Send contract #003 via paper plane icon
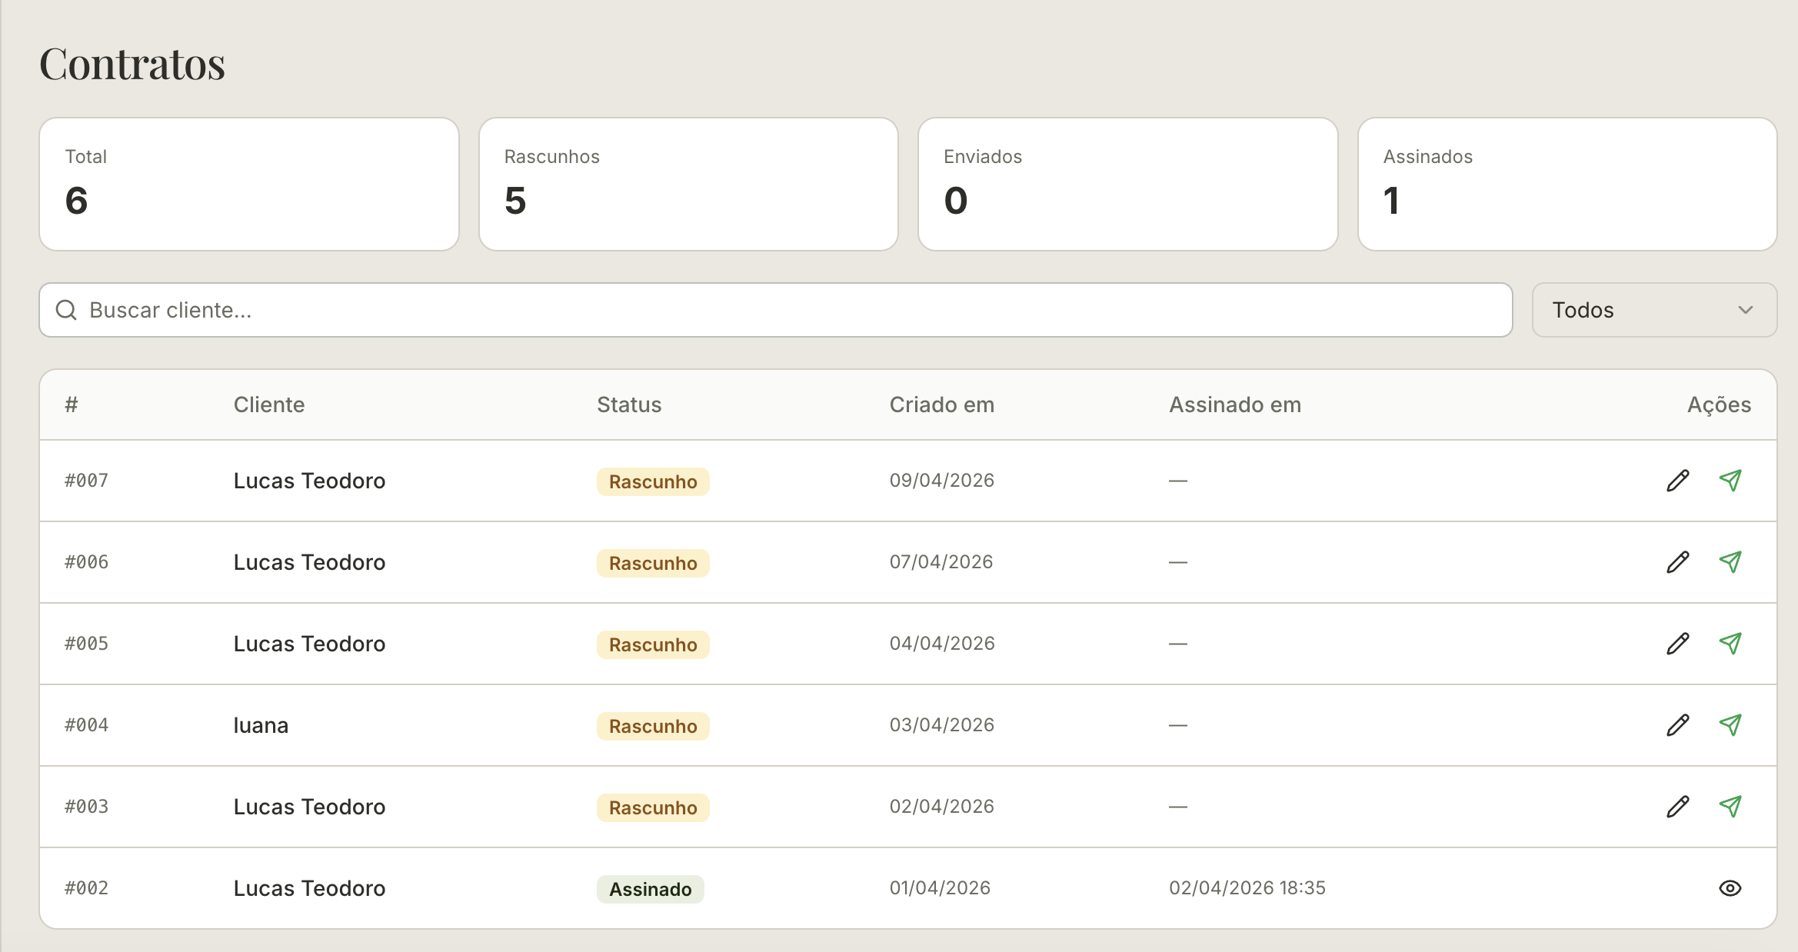This screenshot has height=952, width=1798. point(1730,807)
